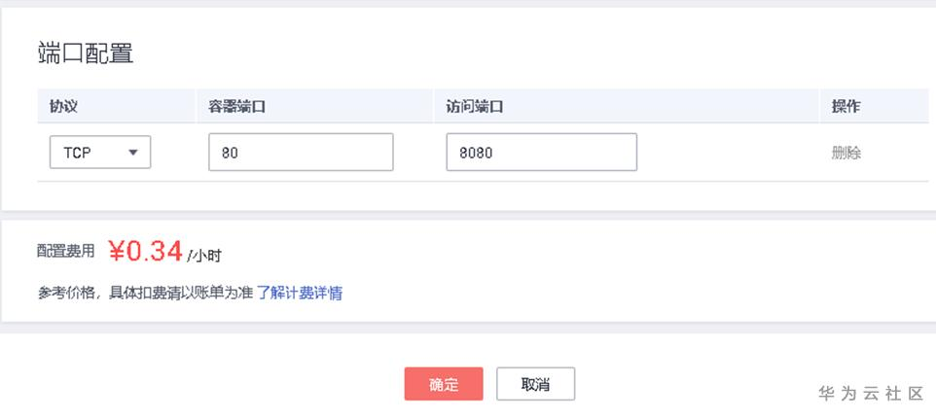Click the /小时 unit text
This screenshot has height=418, width=936.
tap(204, 256)
